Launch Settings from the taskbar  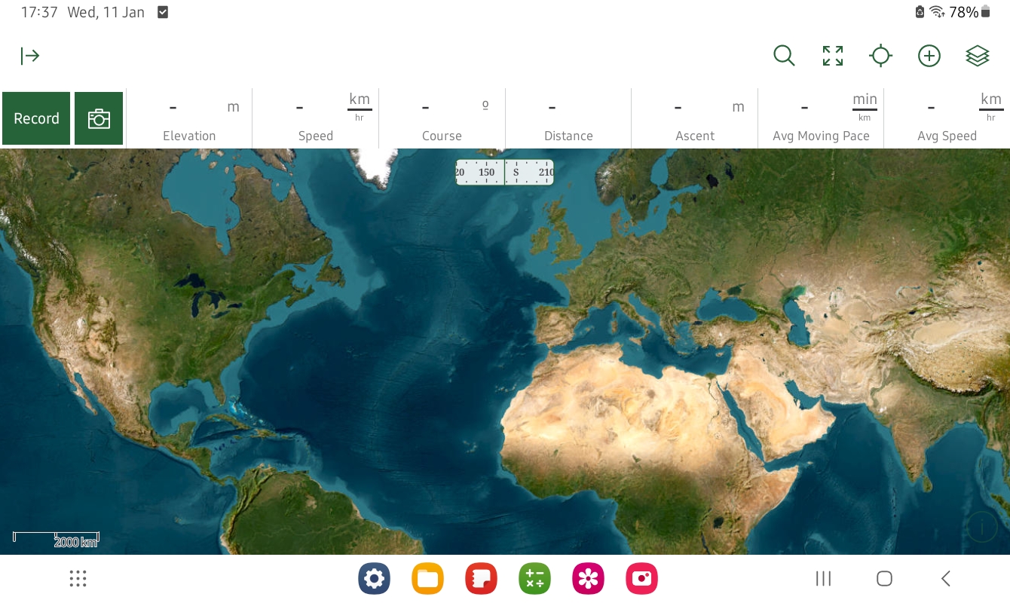[374, 579]
